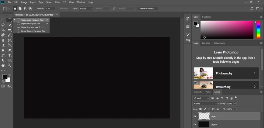The width and height of the screenshot is (264, 128).
Task: Select the Hand tool
Action: pyautogui.click(x=3, y=65)
